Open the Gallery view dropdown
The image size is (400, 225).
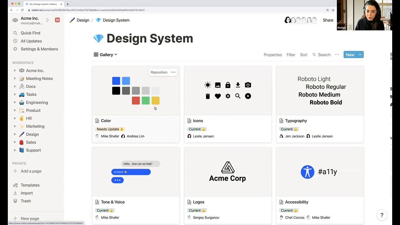click(x=106, y=55)
